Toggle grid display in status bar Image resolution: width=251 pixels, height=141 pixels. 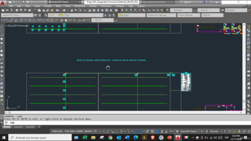tap(96, 132)
